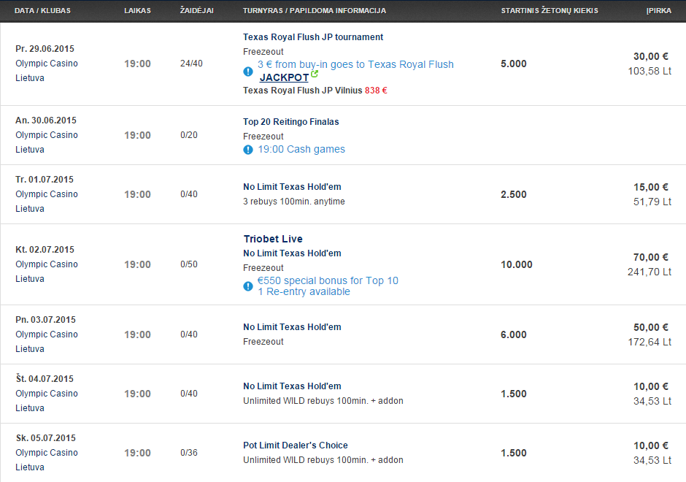Click the DATA / KLUBAS column header
686x482 pixels.
coord(42,10)
